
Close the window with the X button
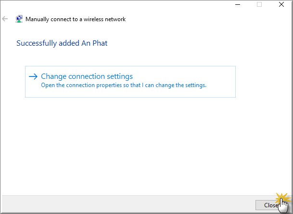pos(281,4)
